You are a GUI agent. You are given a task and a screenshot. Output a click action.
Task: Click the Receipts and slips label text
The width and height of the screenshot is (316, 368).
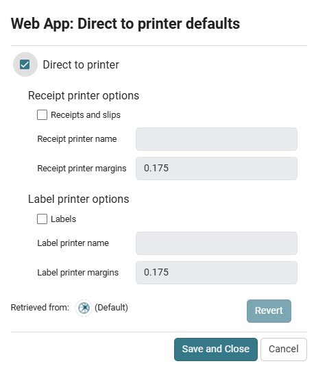(x=86, y=115)
